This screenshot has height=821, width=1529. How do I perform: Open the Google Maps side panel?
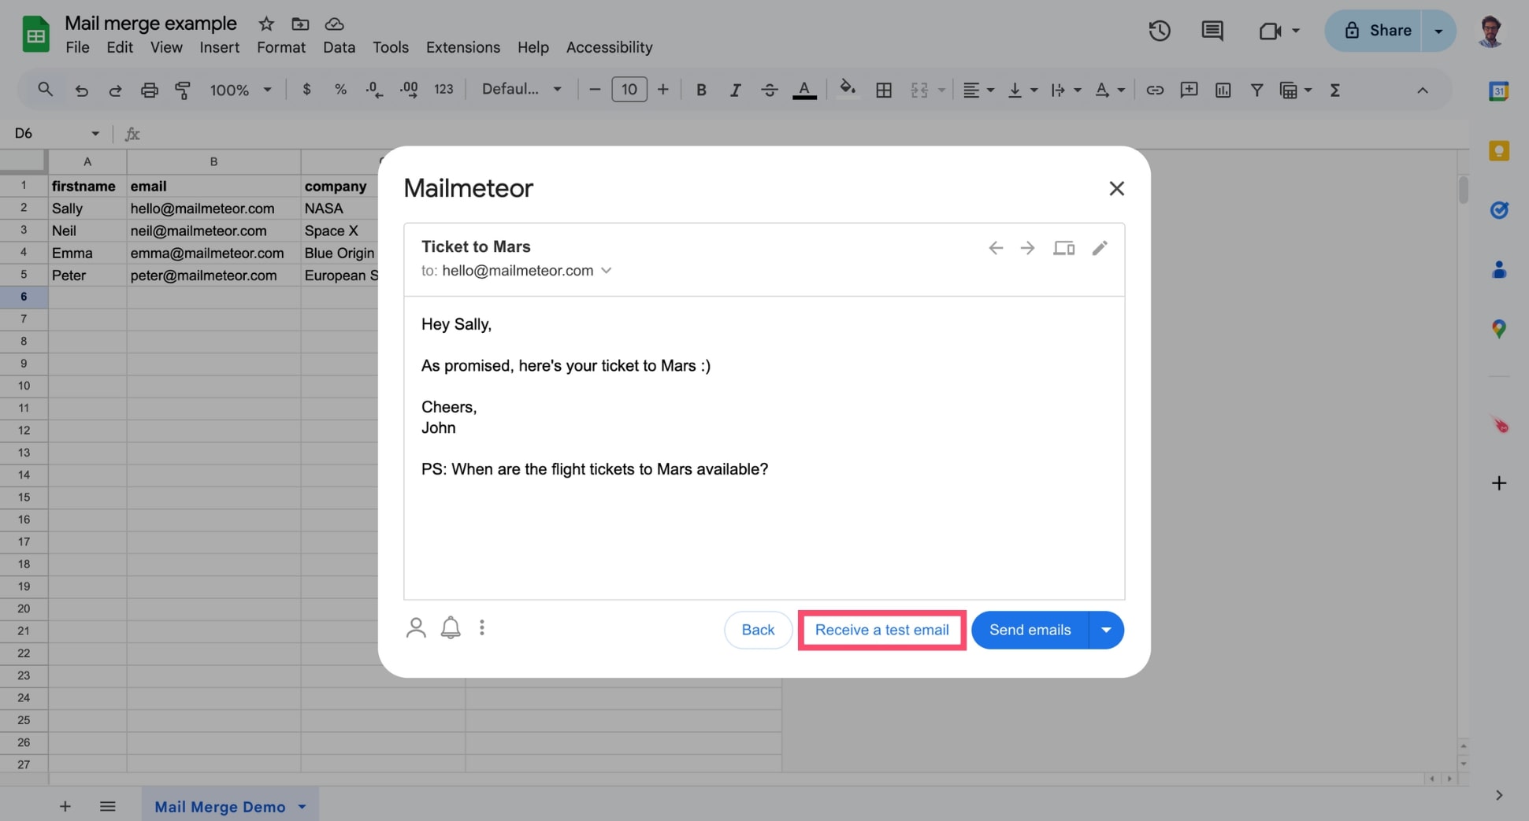point(1498,329)
